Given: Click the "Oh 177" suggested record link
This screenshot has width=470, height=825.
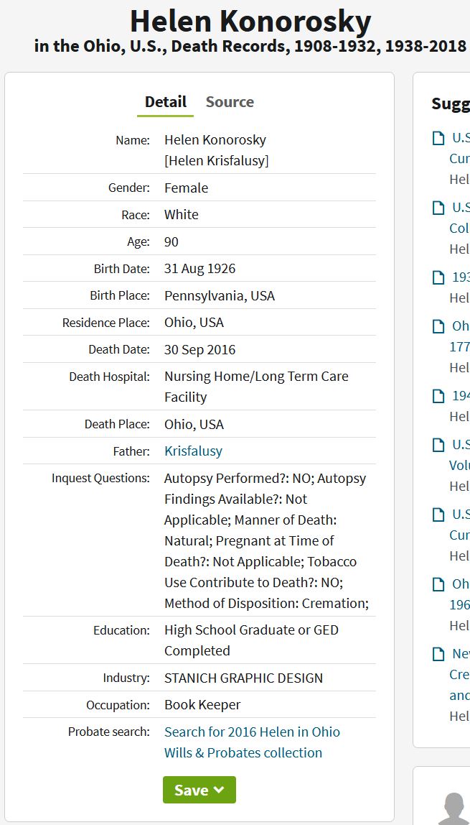Looking at the screenshot, I should click(x=460, y=336).
